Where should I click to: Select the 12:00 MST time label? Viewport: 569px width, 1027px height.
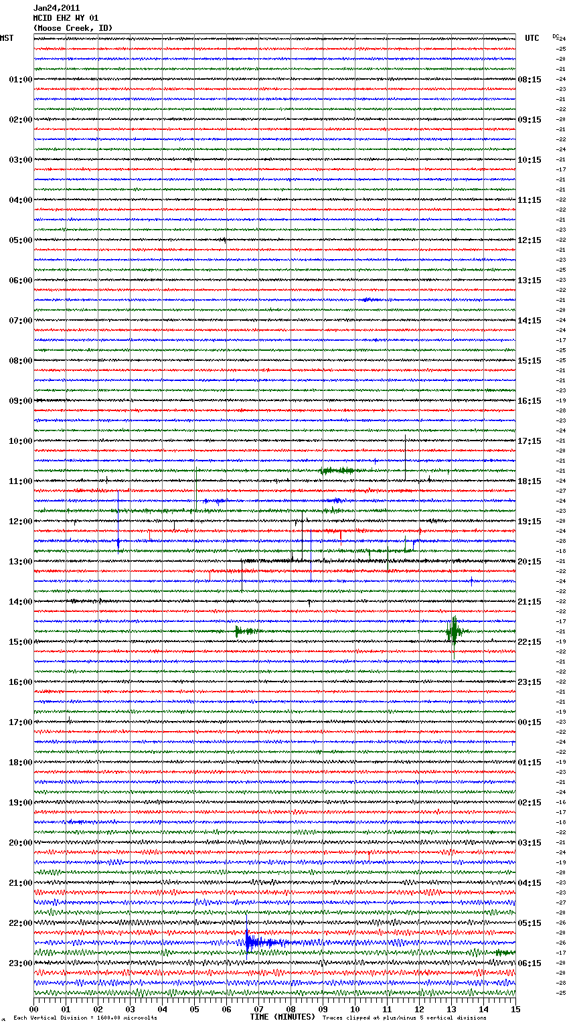pyautogui.click(x=20, y=522)
